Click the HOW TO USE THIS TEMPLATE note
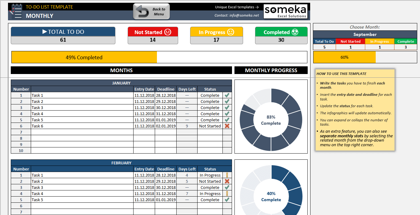 355,110
